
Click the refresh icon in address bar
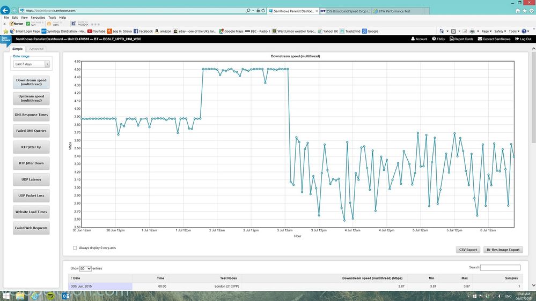pos(263,11)
